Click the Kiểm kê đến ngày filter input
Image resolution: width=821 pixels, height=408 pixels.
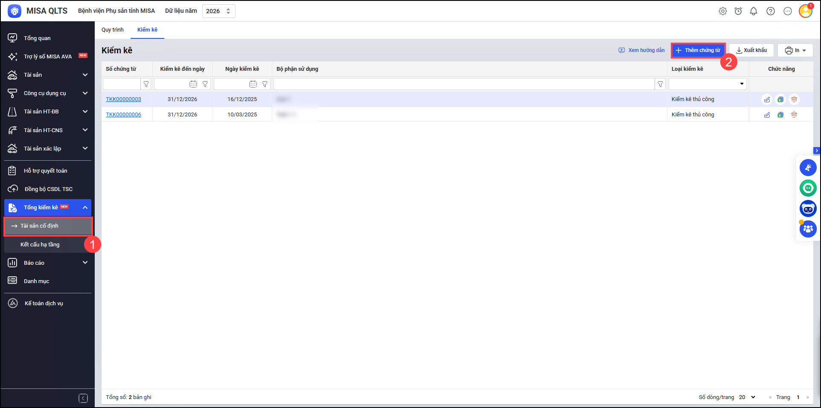172,84
